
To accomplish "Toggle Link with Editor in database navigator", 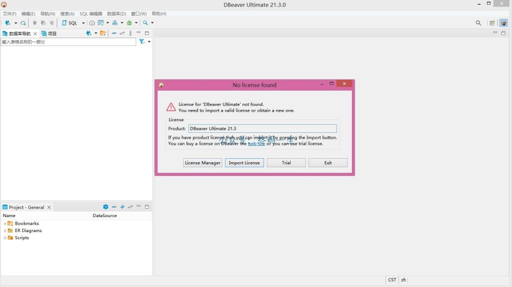I will (x=122, y=33).
